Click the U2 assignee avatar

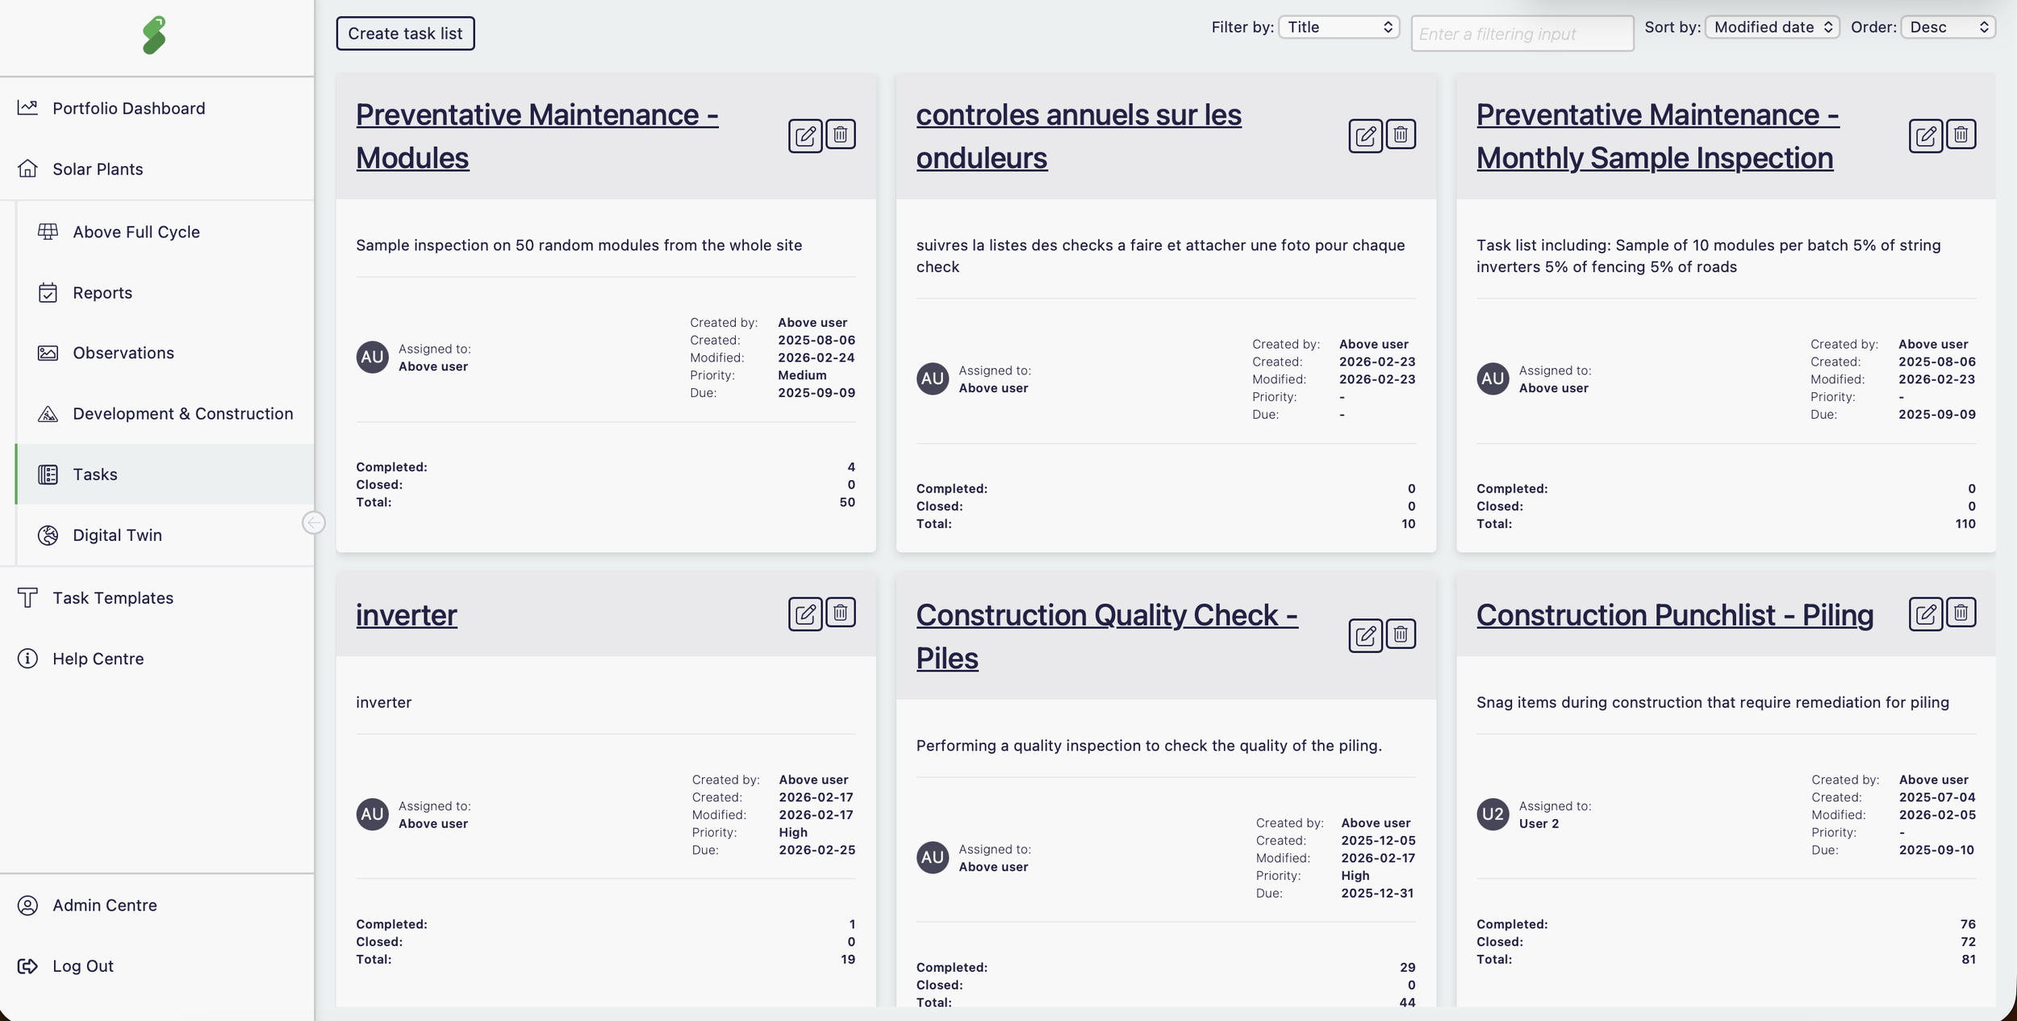pyautogui.click(x=1493, y=814)
